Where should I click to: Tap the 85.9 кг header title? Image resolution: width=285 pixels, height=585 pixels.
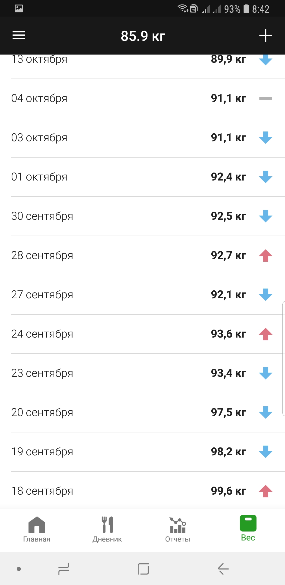click(x=143, y=36)
